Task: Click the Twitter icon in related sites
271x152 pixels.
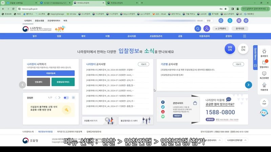Action: (163, 107)
